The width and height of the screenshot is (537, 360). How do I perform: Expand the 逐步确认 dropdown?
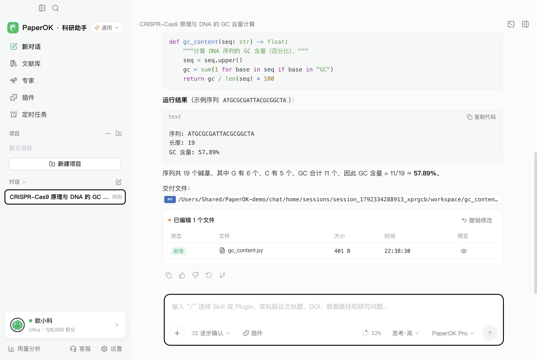tap(211, 333)
